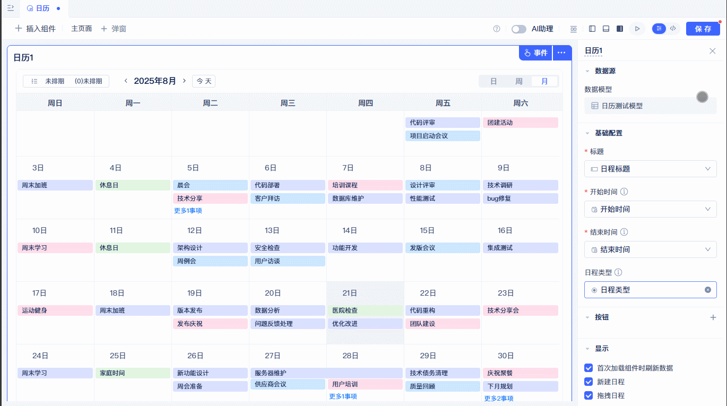
Task: Click 弹窗 to add a popup
Action: (119, 29)
